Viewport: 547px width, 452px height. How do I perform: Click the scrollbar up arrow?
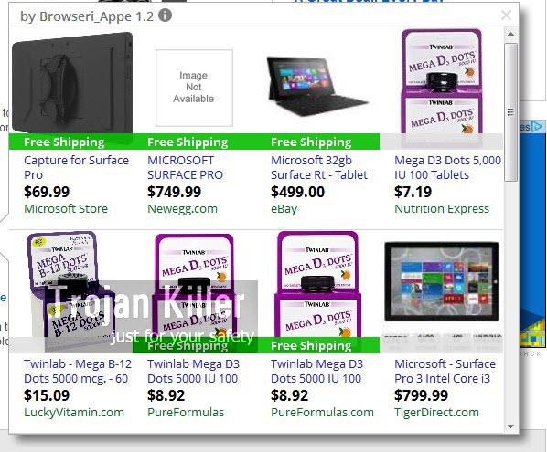pos(510,34)
